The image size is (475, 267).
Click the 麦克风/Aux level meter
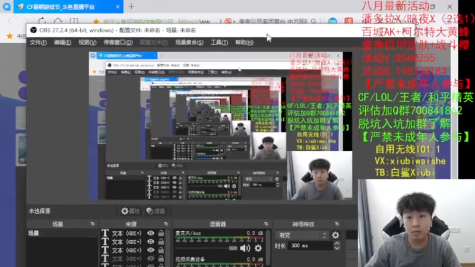tap(219, 239)
